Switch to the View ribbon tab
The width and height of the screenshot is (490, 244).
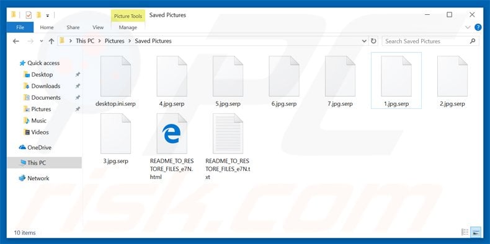coord(98,27)
